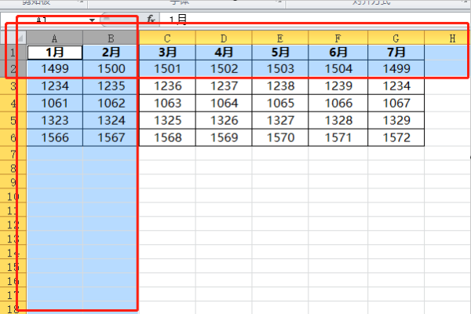Select column E header
Viewport: 471px width, 314px height.
(x=280, y=38)
